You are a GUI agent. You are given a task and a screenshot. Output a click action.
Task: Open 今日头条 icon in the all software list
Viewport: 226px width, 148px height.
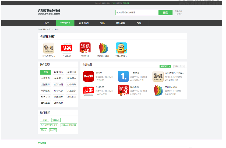pyautogui.click(x=88, y=90)
